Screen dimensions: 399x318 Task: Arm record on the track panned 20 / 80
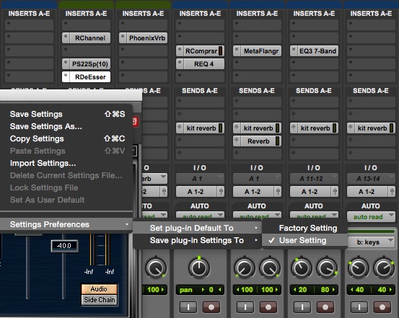point(325,307)
